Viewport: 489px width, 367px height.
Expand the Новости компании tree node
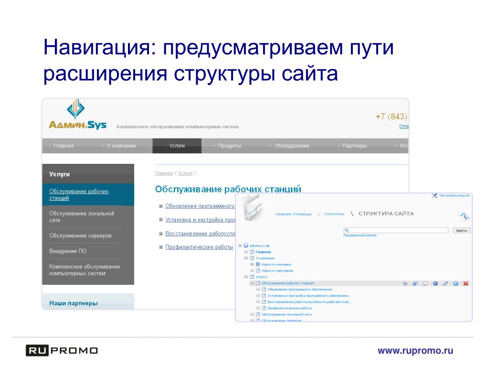(x=252, y=264)
